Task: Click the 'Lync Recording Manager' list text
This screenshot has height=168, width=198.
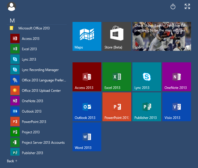Action: 40,70
